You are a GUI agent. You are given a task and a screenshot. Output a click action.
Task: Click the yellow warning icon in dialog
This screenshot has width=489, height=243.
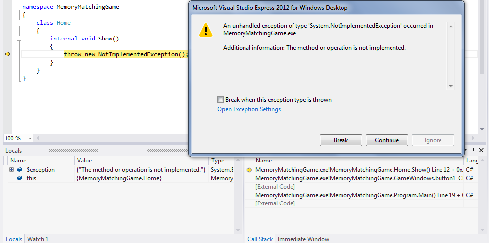coord(206,30)
